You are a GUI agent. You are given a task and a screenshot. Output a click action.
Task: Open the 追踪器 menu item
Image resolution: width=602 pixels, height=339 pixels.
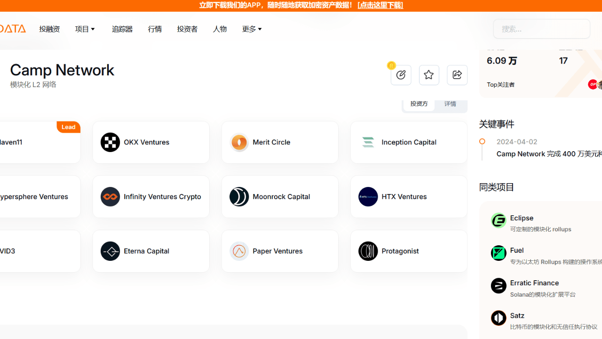click(x=122, y=29)
